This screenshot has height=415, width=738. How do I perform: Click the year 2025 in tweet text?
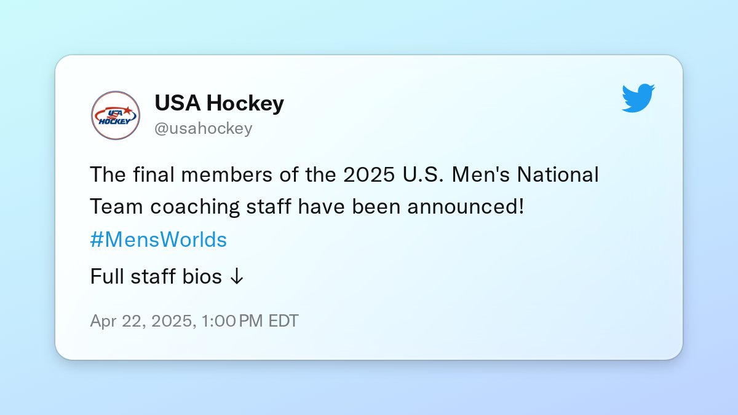370,174
